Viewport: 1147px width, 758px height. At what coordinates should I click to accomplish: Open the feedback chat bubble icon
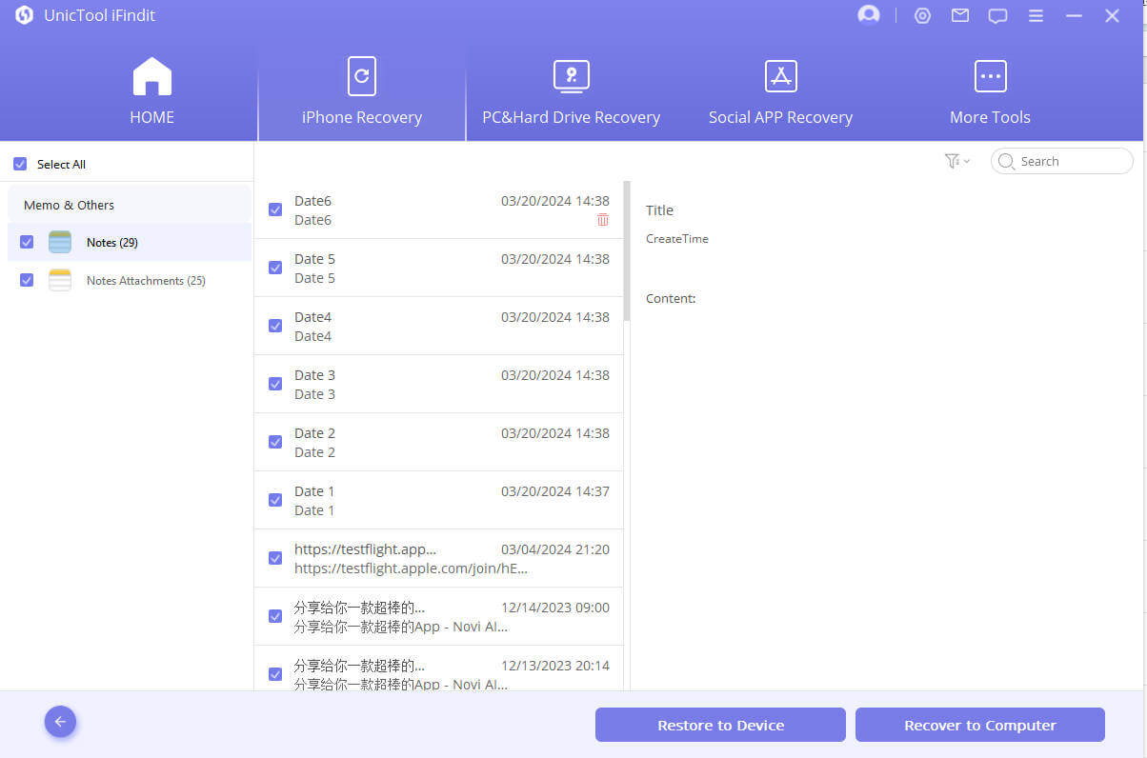[997, 15]
